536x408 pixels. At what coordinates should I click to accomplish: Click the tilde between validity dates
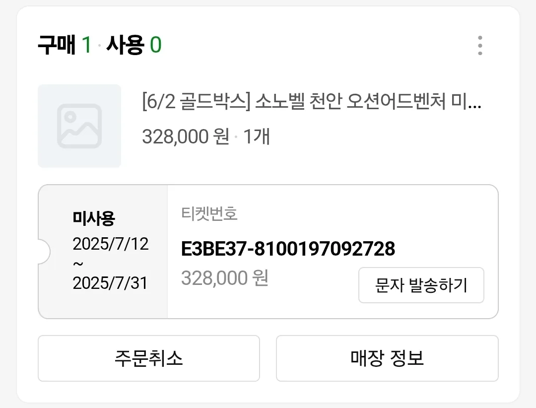[78, 264]
